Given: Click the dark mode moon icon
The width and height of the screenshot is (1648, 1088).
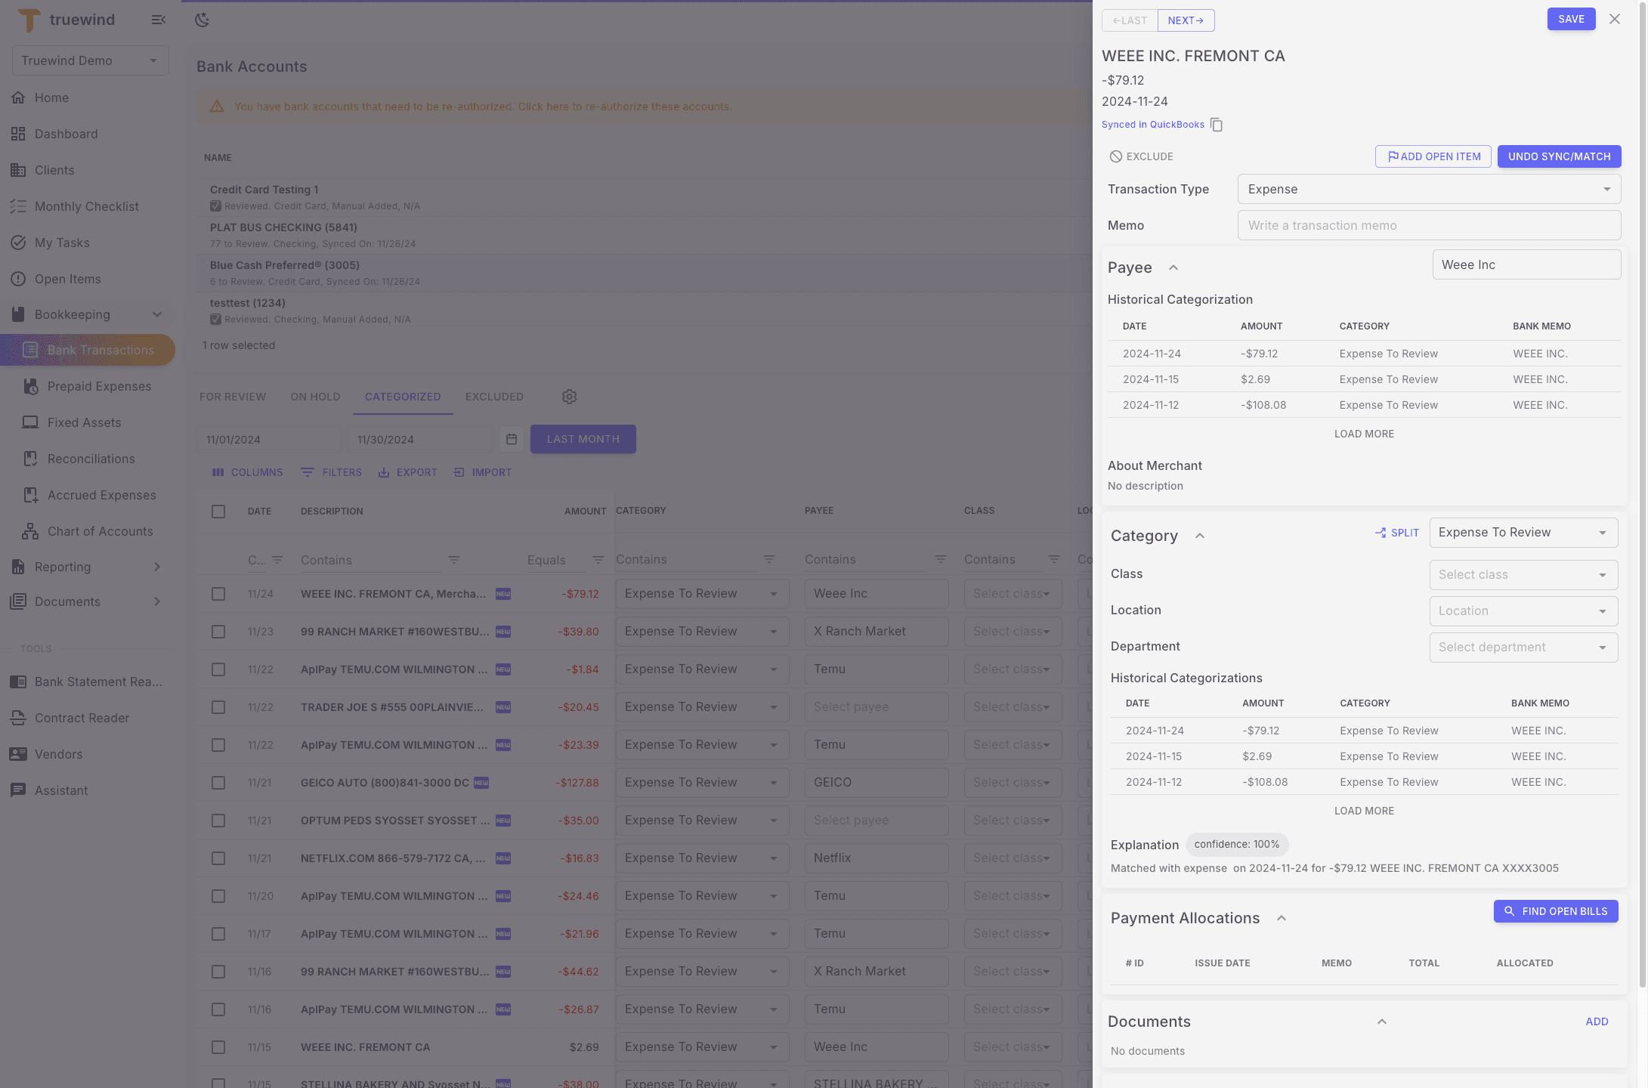Looking at the screenshot, I should pyautogui.click(x=203, y=20).
